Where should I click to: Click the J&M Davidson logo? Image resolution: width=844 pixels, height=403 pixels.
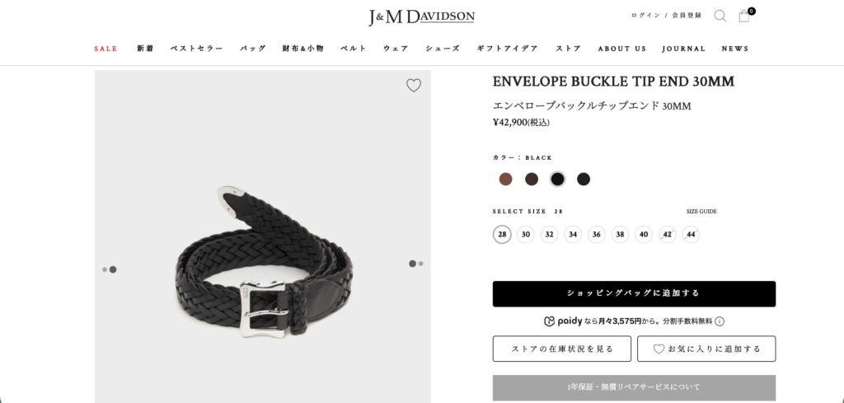point(422,16)
